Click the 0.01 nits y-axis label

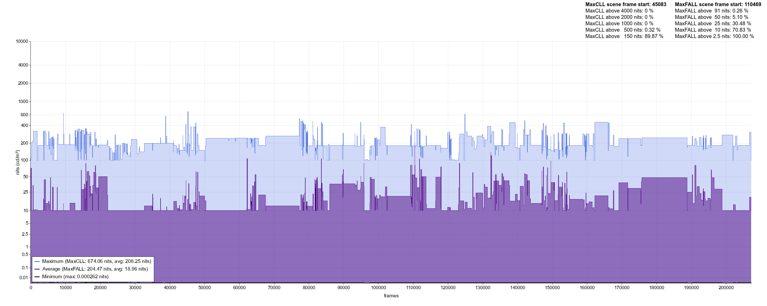[x=24, y=278]
